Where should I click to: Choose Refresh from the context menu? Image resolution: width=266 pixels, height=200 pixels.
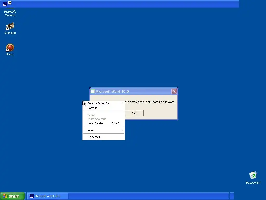pyautogui.click(x=103, y=108)
